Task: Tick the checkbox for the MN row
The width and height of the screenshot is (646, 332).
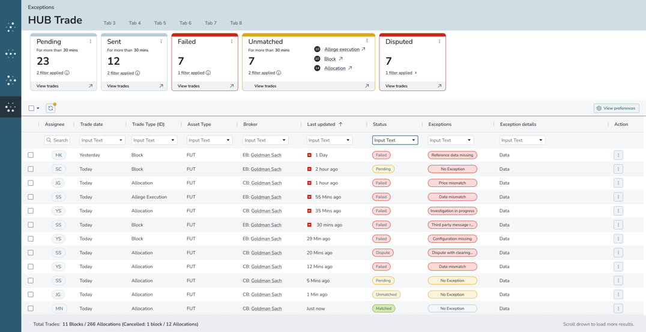Action: (31, 309)
